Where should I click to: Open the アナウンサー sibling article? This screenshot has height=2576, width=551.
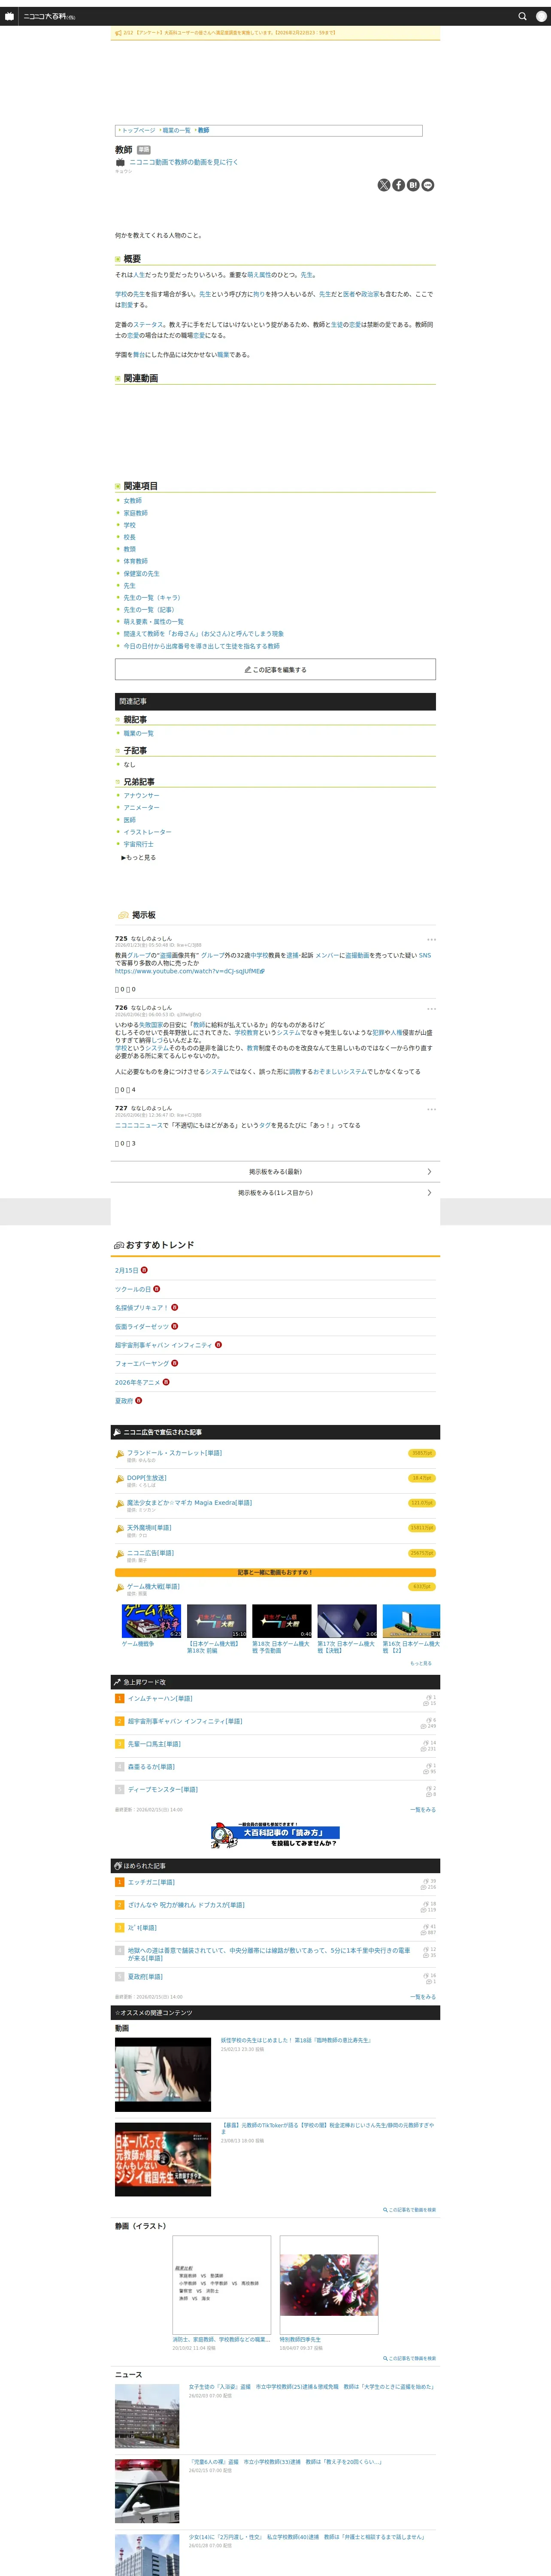click(141, 795)
